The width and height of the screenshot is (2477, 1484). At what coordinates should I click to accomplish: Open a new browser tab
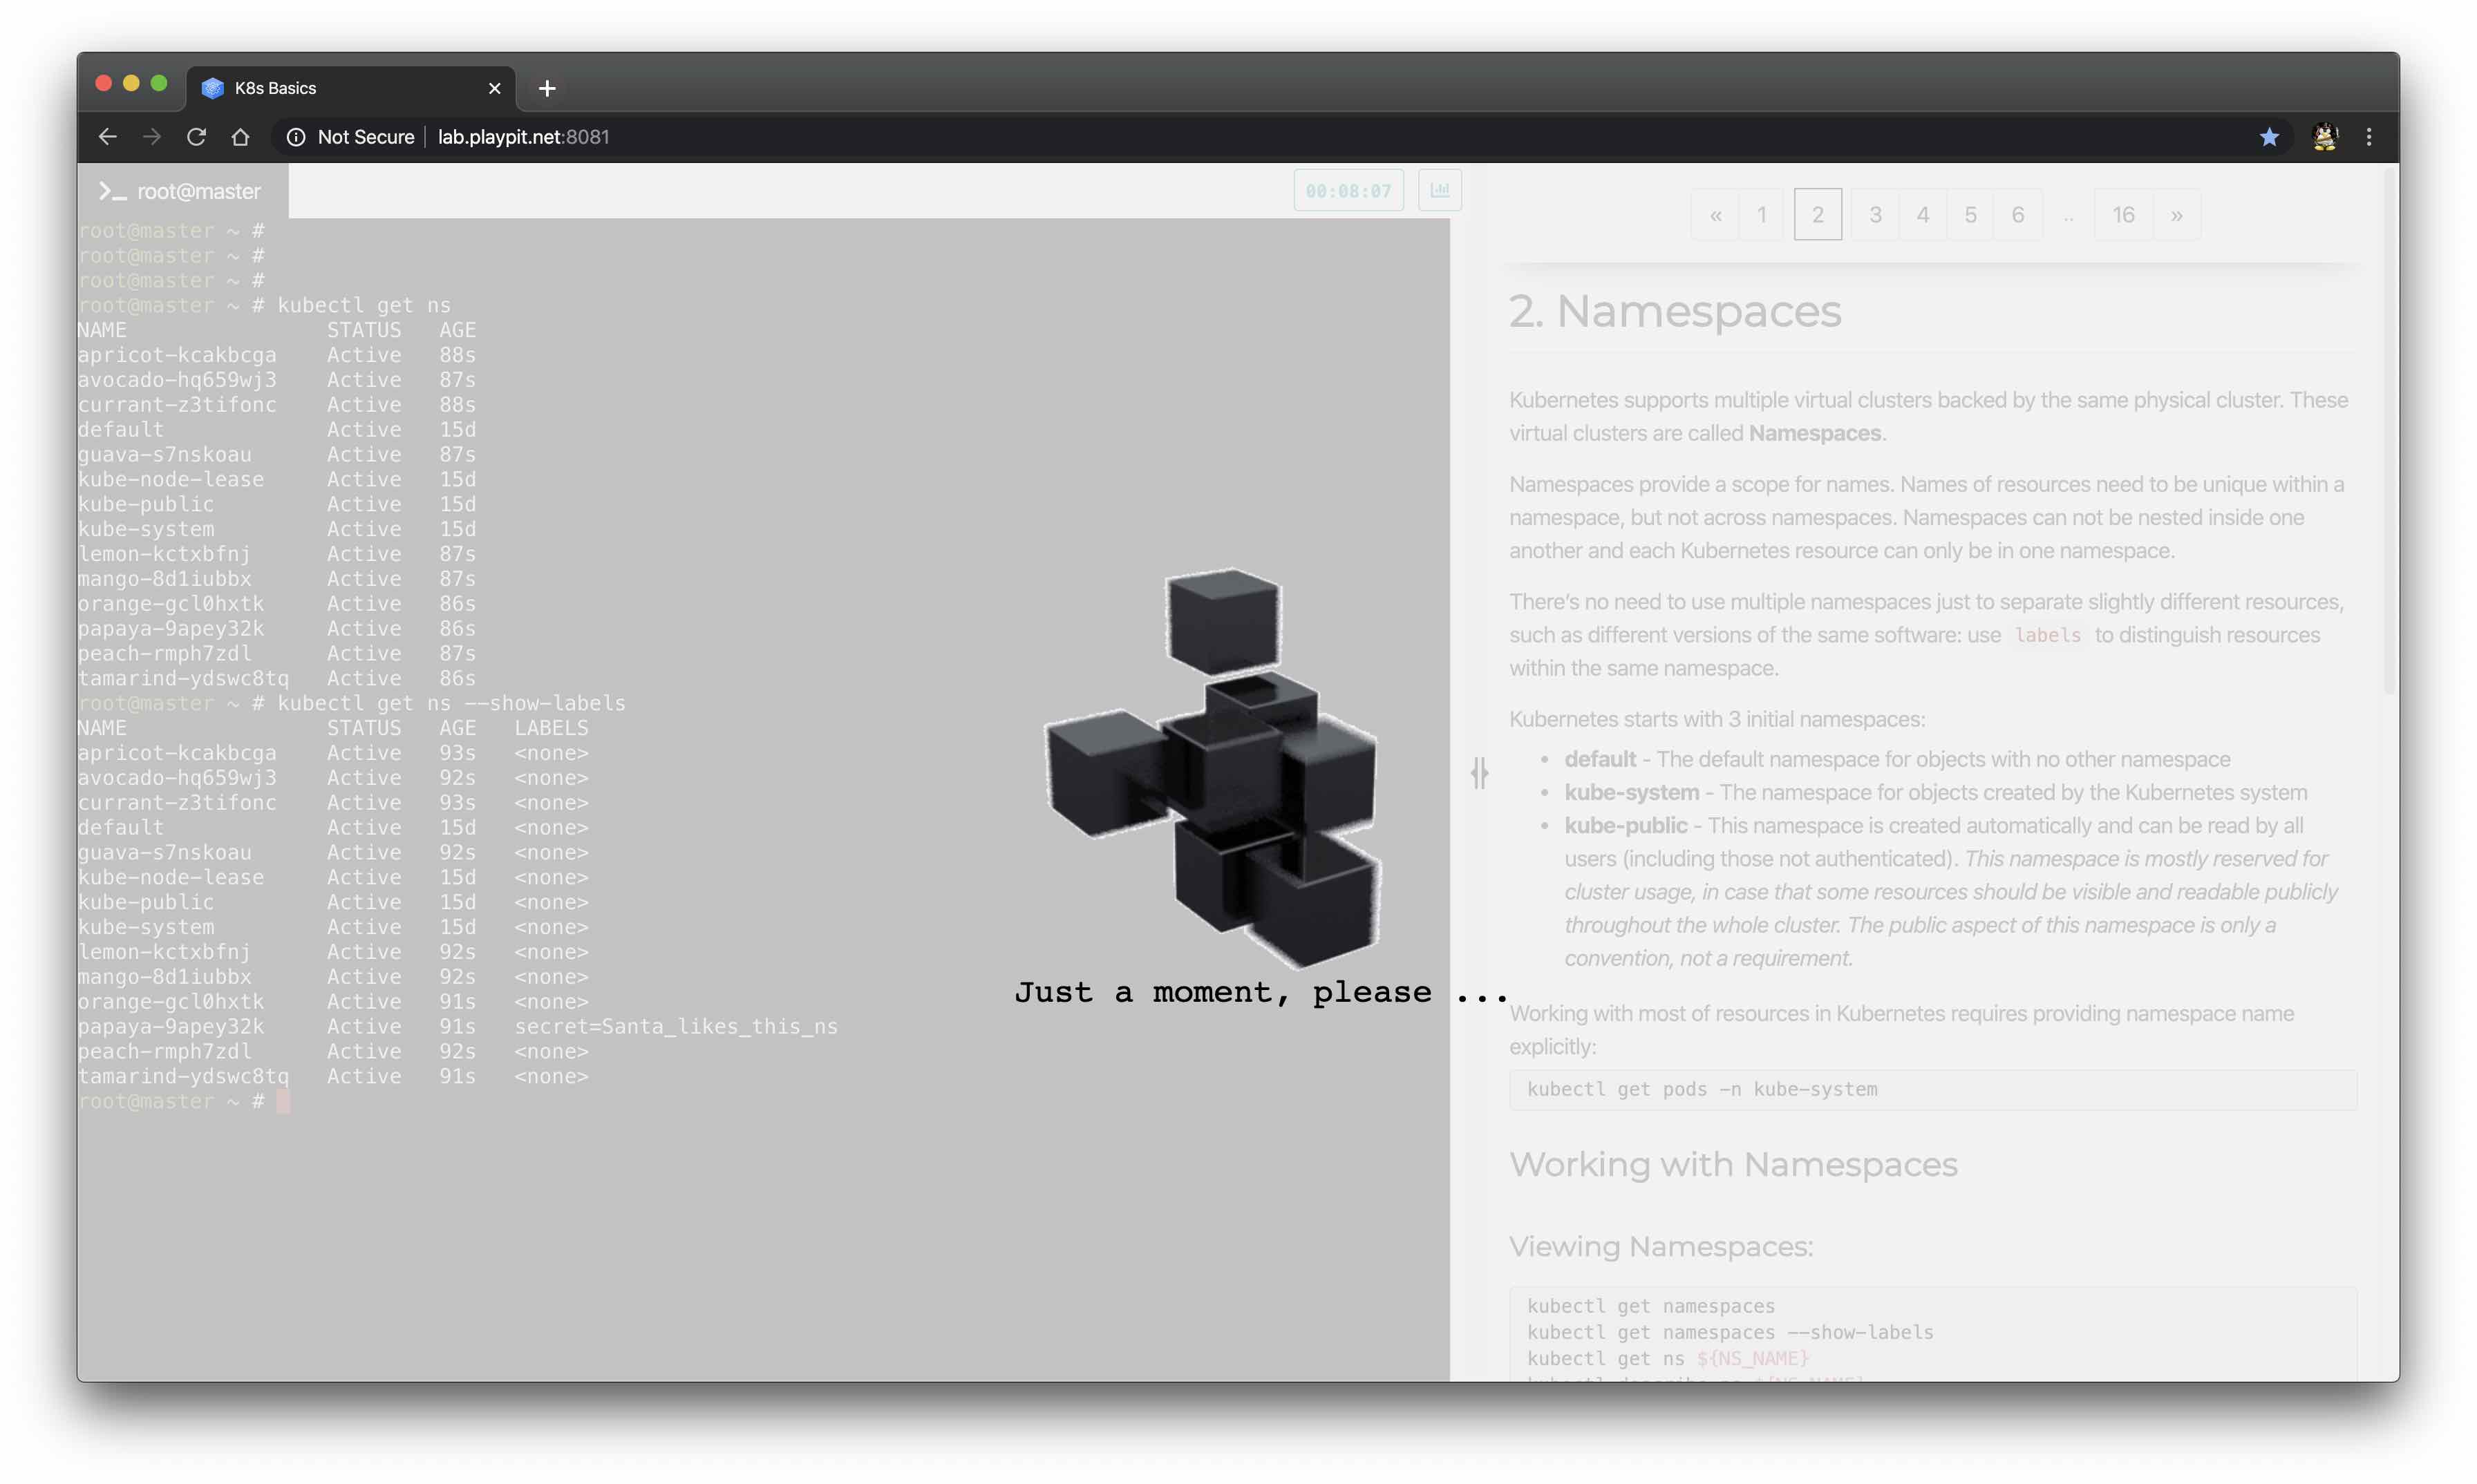tap(546, 88)
